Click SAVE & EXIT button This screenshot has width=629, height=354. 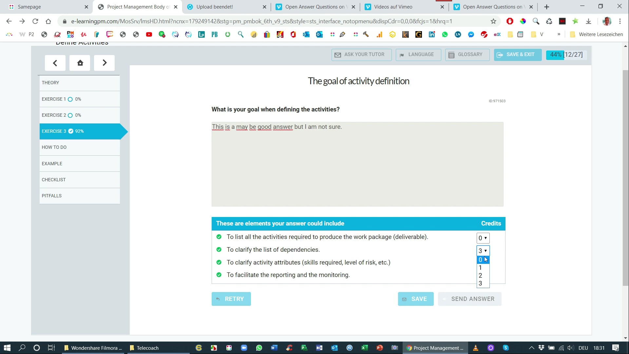pyautogui.click(x=517, y=55)
